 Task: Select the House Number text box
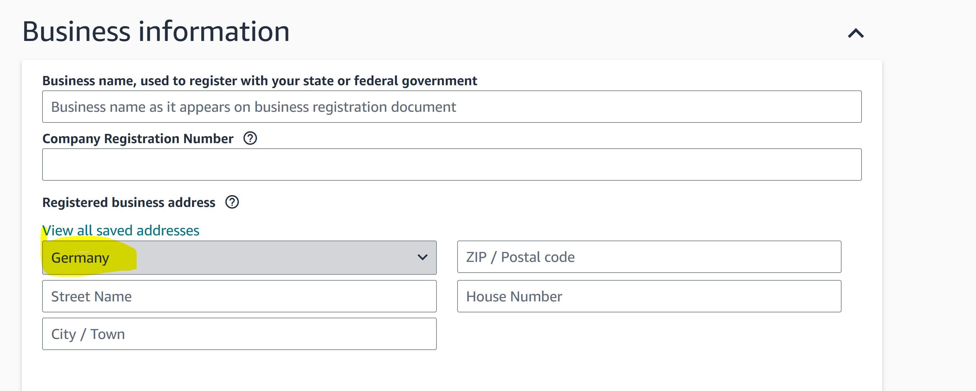coord(649,296)
